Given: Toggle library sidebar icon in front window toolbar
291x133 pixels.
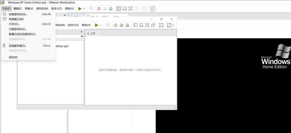Looking at the screenshot, I should coord(135,25).
